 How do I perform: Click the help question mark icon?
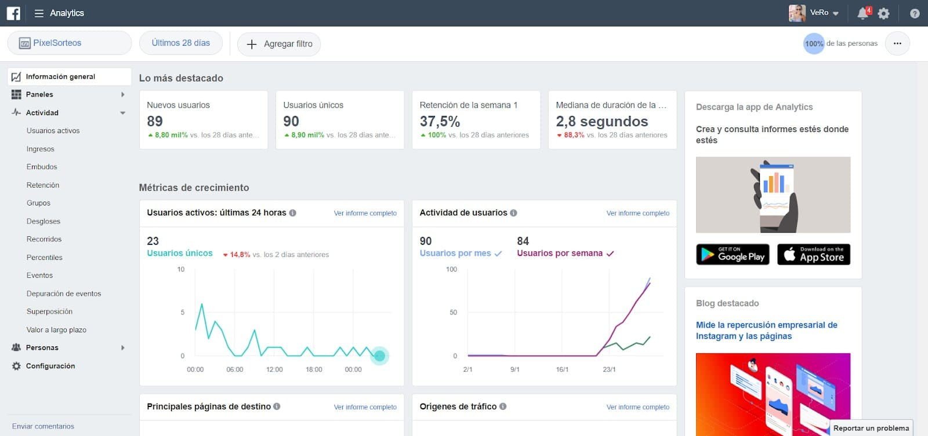[x=915, y=13]
